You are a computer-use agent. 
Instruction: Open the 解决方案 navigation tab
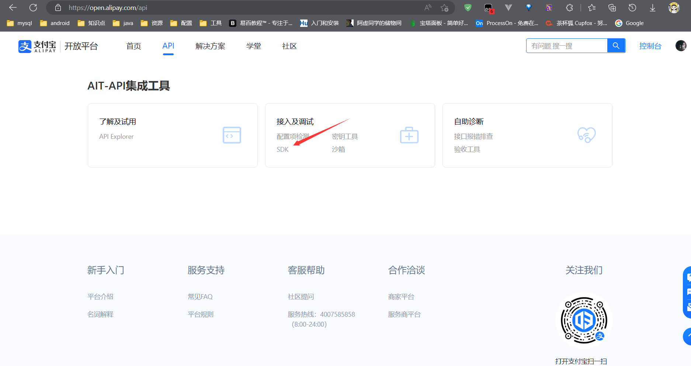(210, 46)
